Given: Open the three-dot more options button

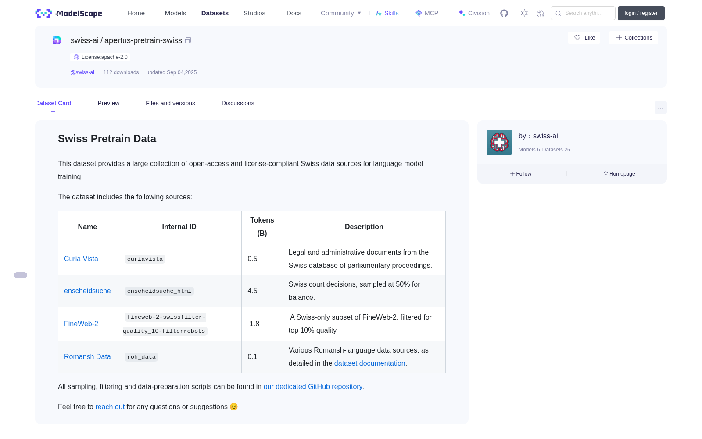Looking at the screenshot, I should coord(660,108).
